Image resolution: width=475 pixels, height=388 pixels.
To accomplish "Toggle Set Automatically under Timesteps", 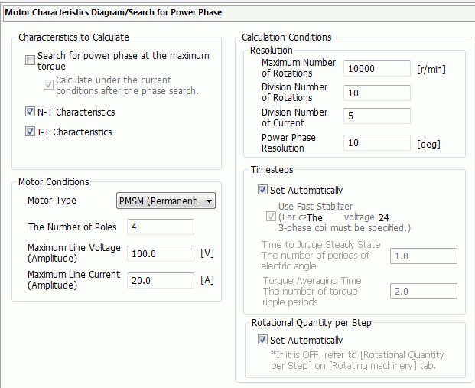I will [263, 190].
